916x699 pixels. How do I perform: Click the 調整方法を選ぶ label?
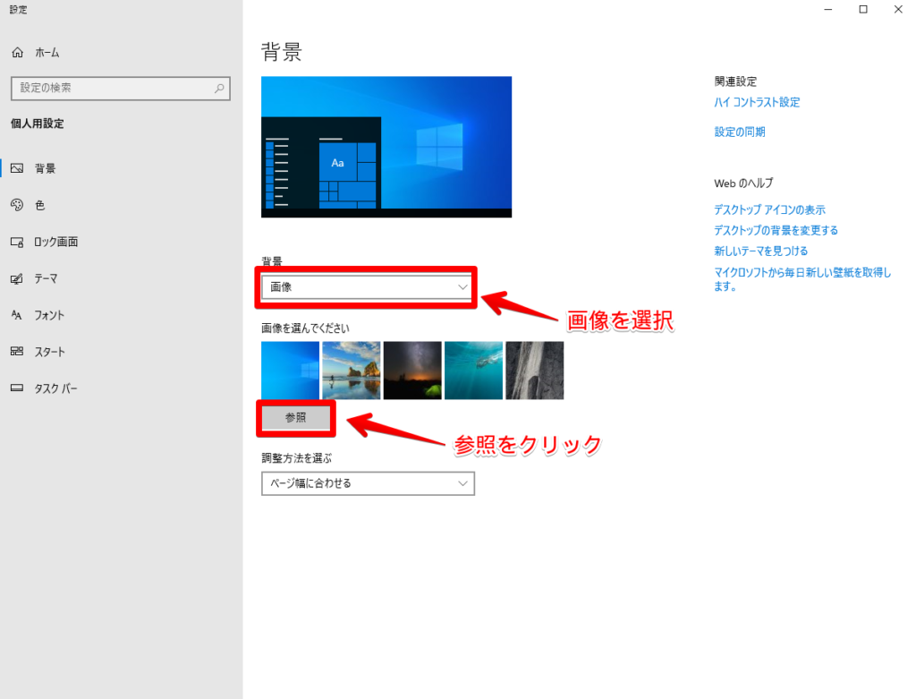coord(296,458)
